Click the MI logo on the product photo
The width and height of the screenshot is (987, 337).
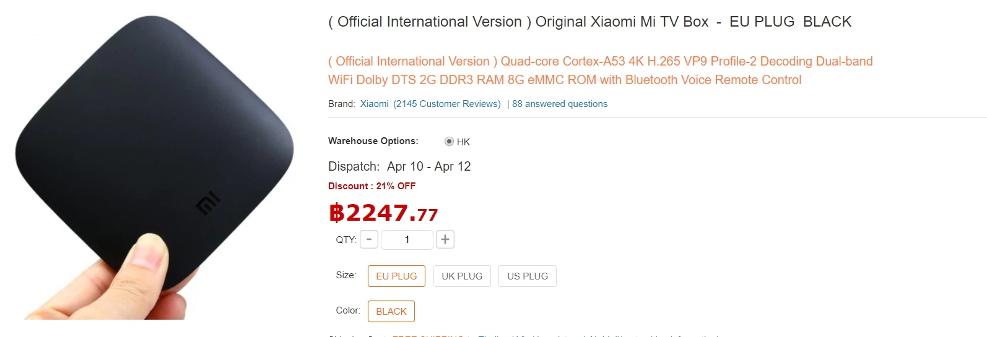coord(207,202)
